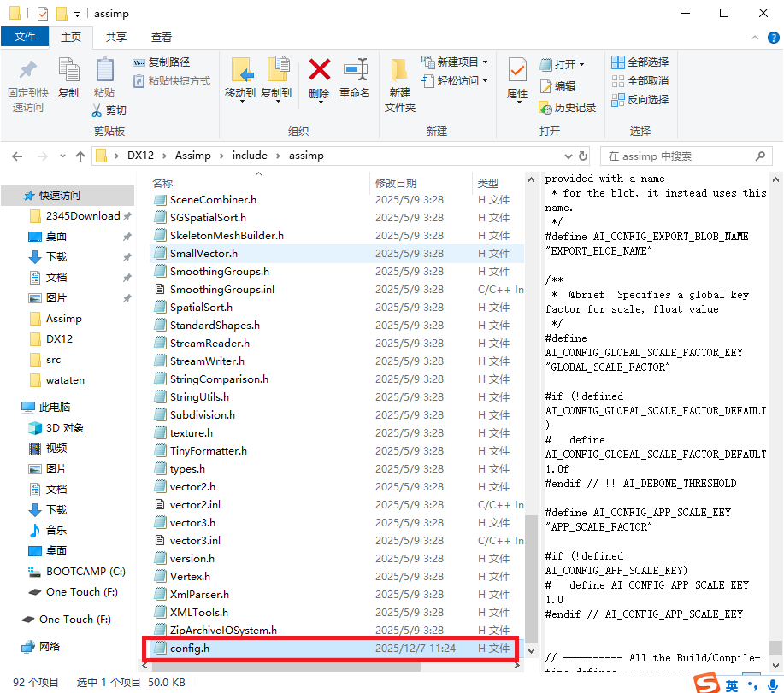The height and width of the screenshot is (693, 784).
Task: Open the Quick Access Toolbar customize dropdown
Action: pos(77,14)
